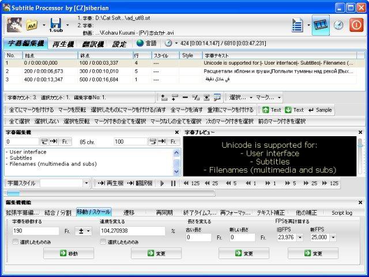Open the テキスト補正 tab
The image size is (369, 277).
(x=270, y=213)
